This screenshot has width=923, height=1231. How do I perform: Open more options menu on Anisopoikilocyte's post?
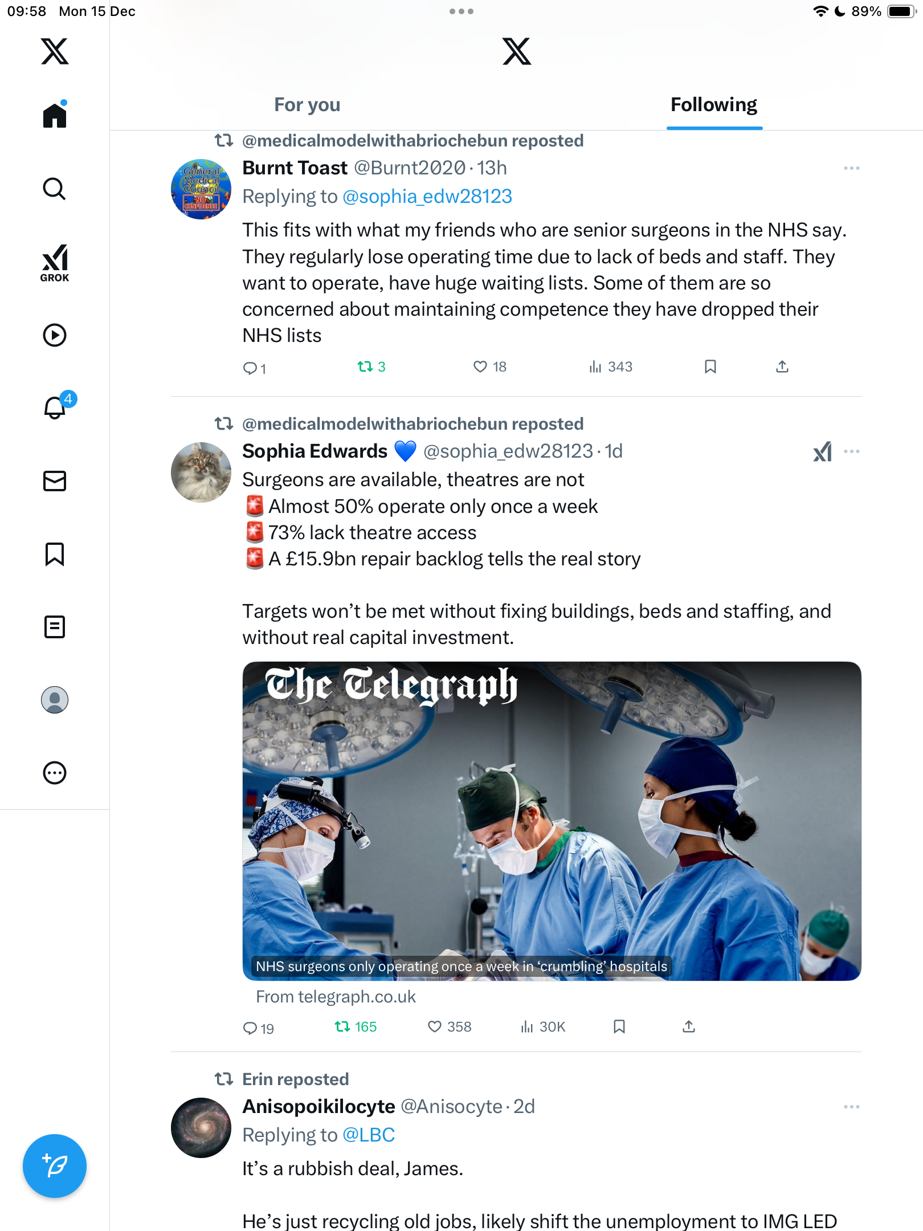pyautogui.click(x=851, y=1107)
